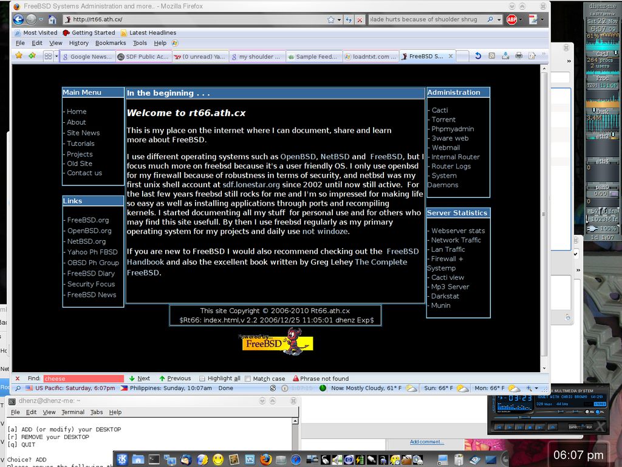The width and height of the screenshot is (622, 467).
Task: Click the print icon in the toolbar
Action: coord(519,56)
